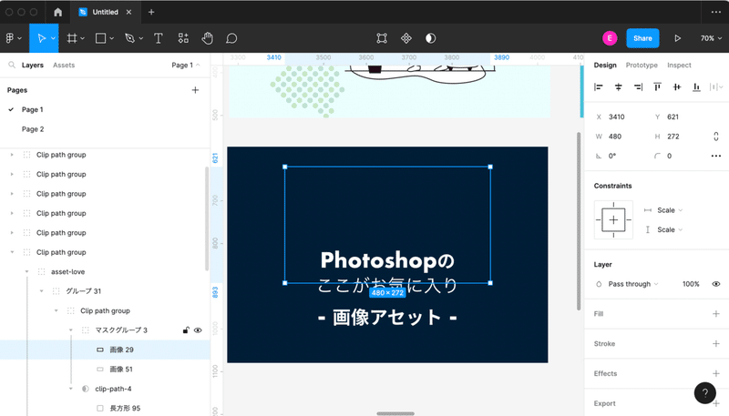Align selection to left
This screenshot has height=416, width=729.
coord(599,86)
